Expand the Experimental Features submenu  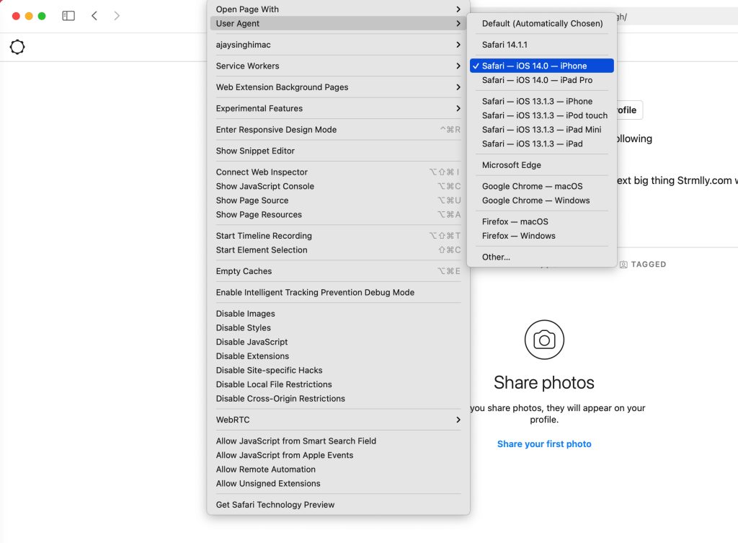[x=338, y=108]
